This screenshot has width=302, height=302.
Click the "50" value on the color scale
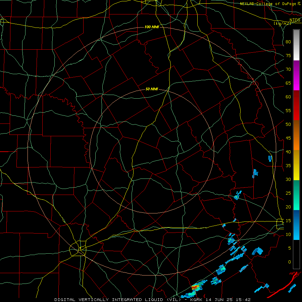coord(288,124)
